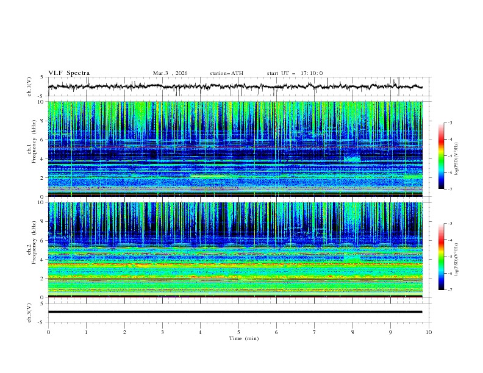Click the "-3" label on ch.1 color bar
The width and height of the screenshot is (483, 373).
click(450, 123)
